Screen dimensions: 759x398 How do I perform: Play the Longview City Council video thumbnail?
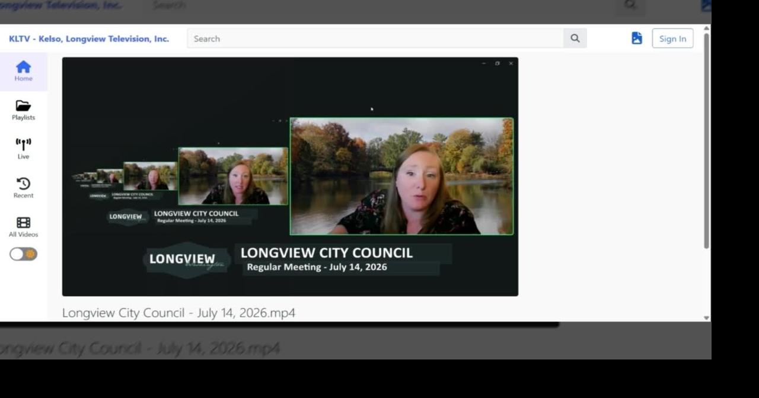pos(290,176)
